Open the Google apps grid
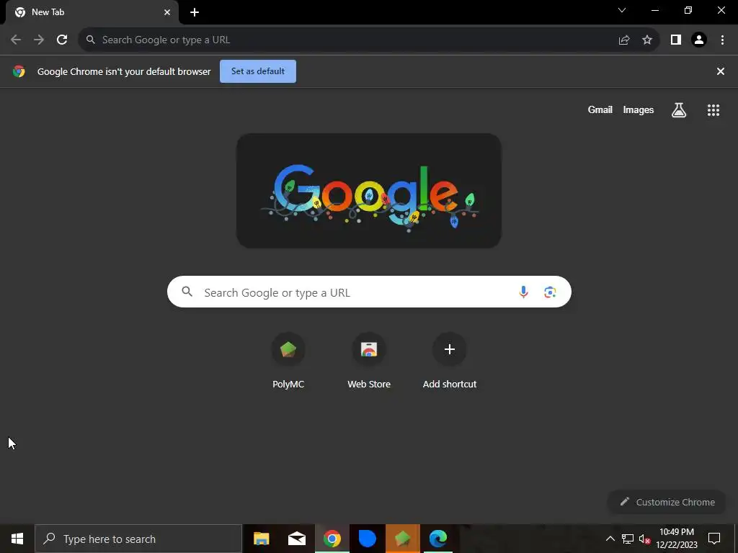The width and height of the screenshot is (738, 553). [713, 110]
